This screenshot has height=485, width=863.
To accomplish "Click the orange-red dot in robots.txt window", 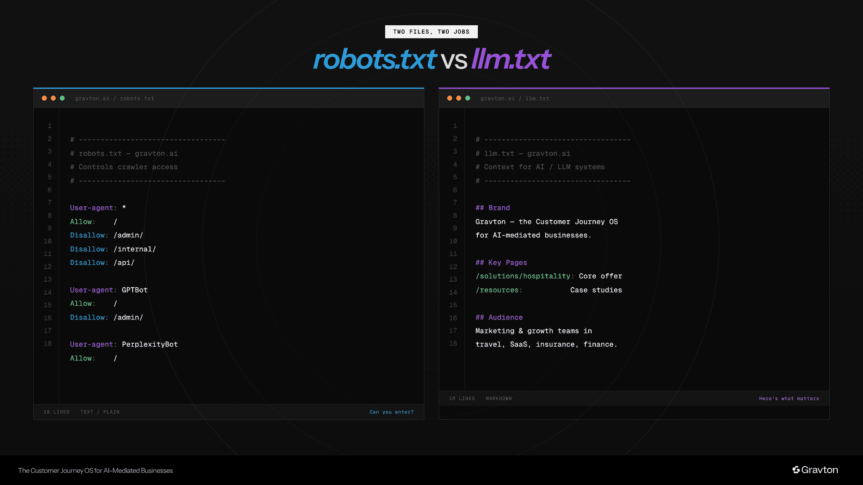I will (x=44, y=98).
